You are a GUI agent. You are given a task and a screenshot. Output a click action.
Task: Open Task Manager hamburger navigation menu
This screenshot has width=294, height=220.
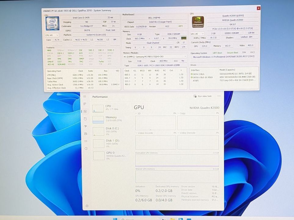click(x=85, y=97)
